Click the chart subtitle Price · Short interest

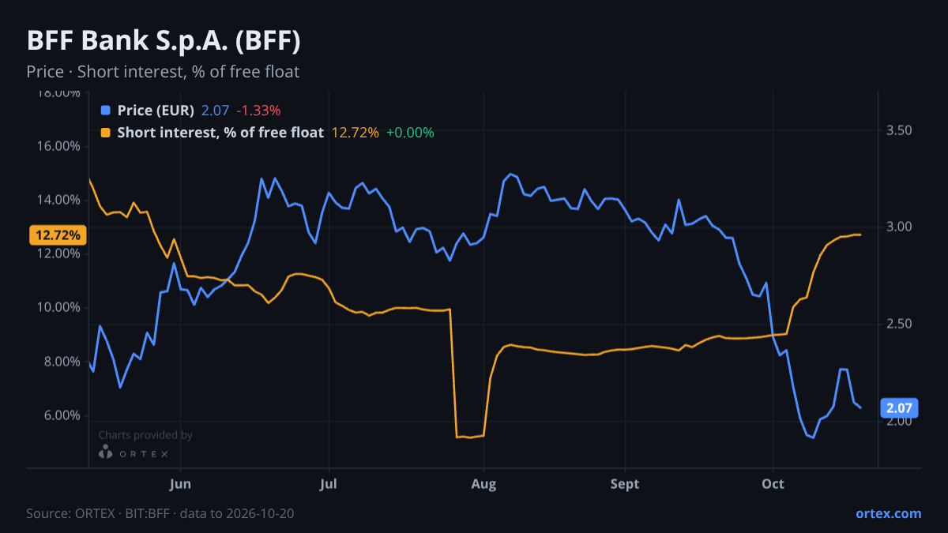click(163, 72)
